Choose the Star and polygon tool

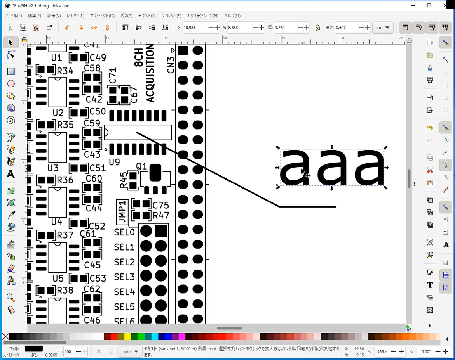(x=11, y=96)
